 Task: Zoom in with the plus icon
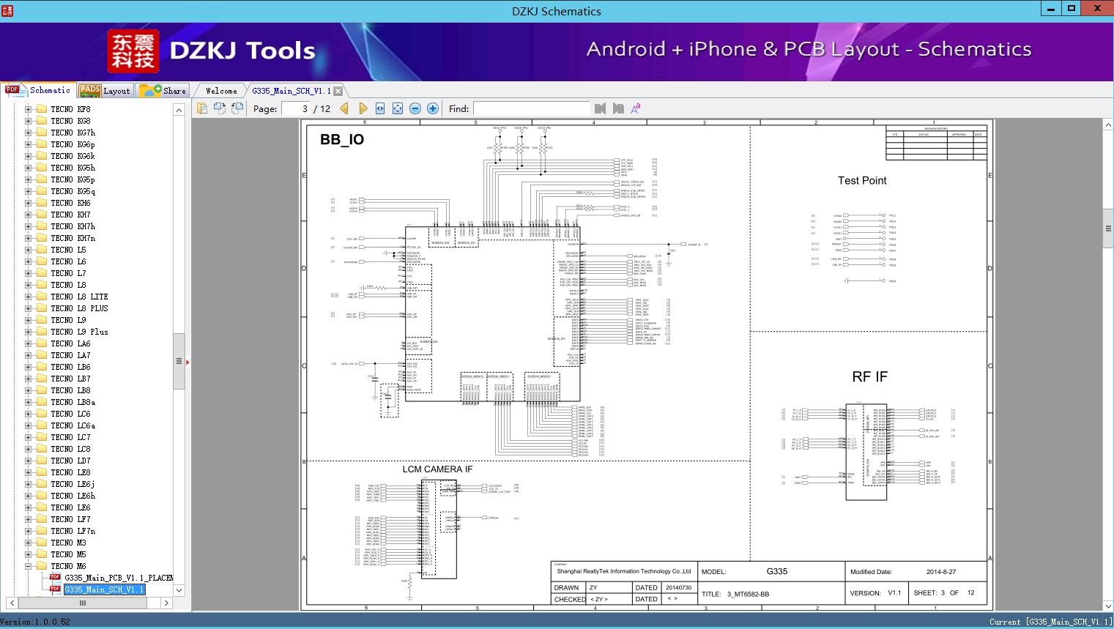coord(433,108)
